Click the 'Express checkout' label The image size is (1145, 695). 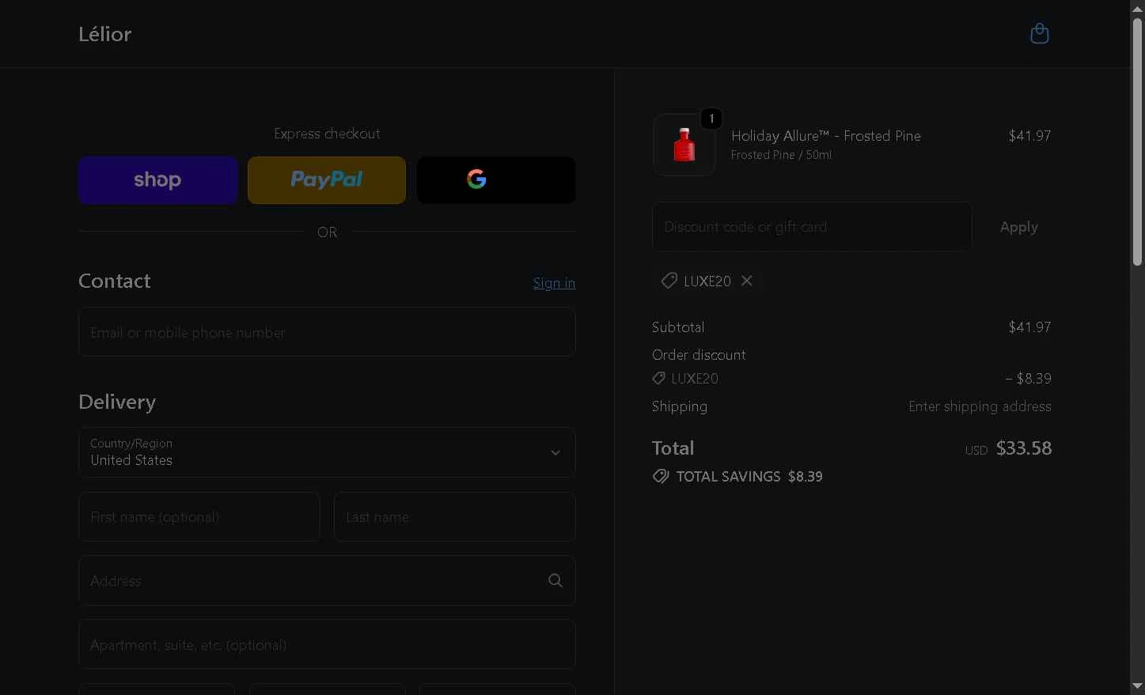tap(327, 134)
